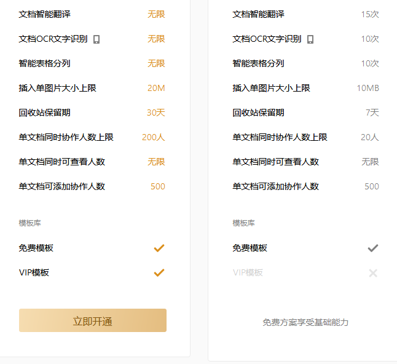Click the 30天 recycle bin retention value
Viewport: 397px width, 364px height.
tap(155, 113)
